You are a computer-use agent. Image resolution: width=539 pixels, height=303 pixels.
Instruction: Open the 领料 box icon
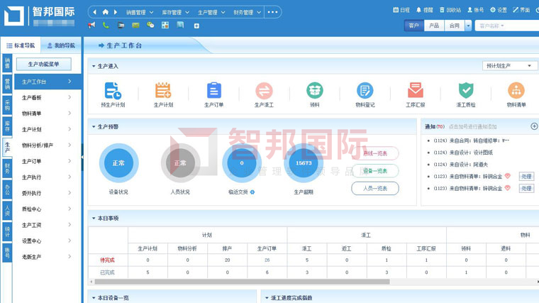[x=314, y=91]
